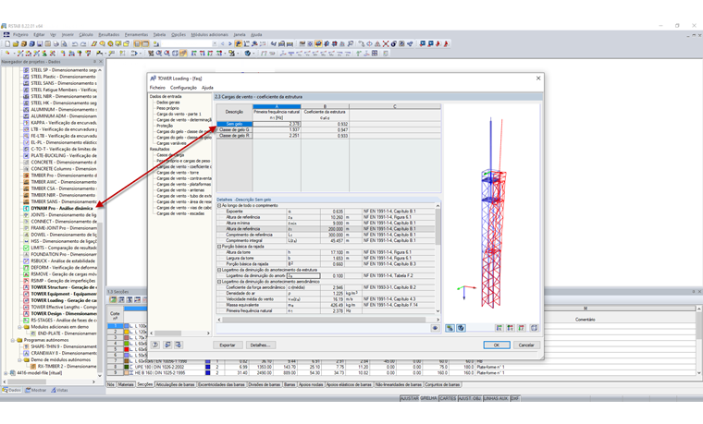Click the previous table icon beside help button

(167, 345)
